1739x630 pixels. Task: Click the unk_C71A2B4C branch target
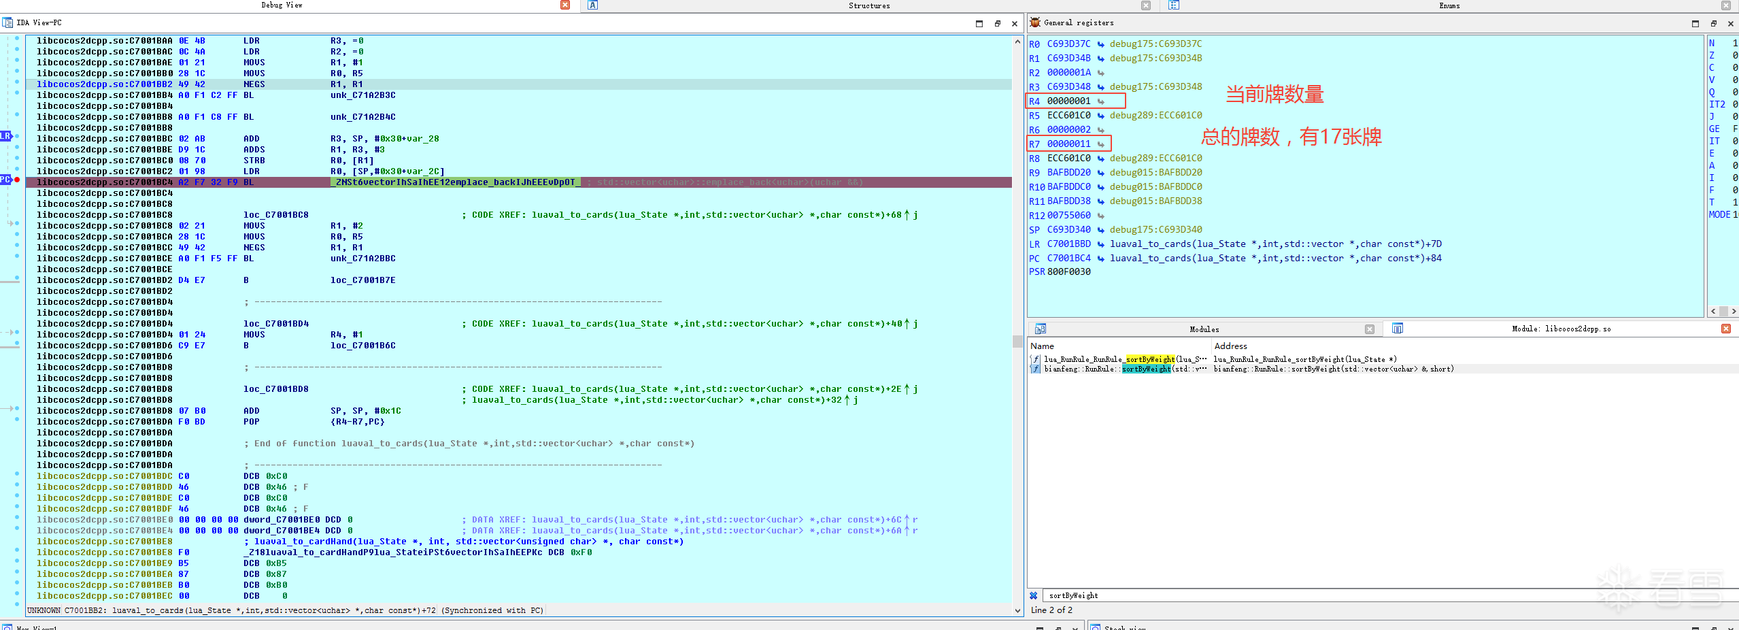coord(362,117)
